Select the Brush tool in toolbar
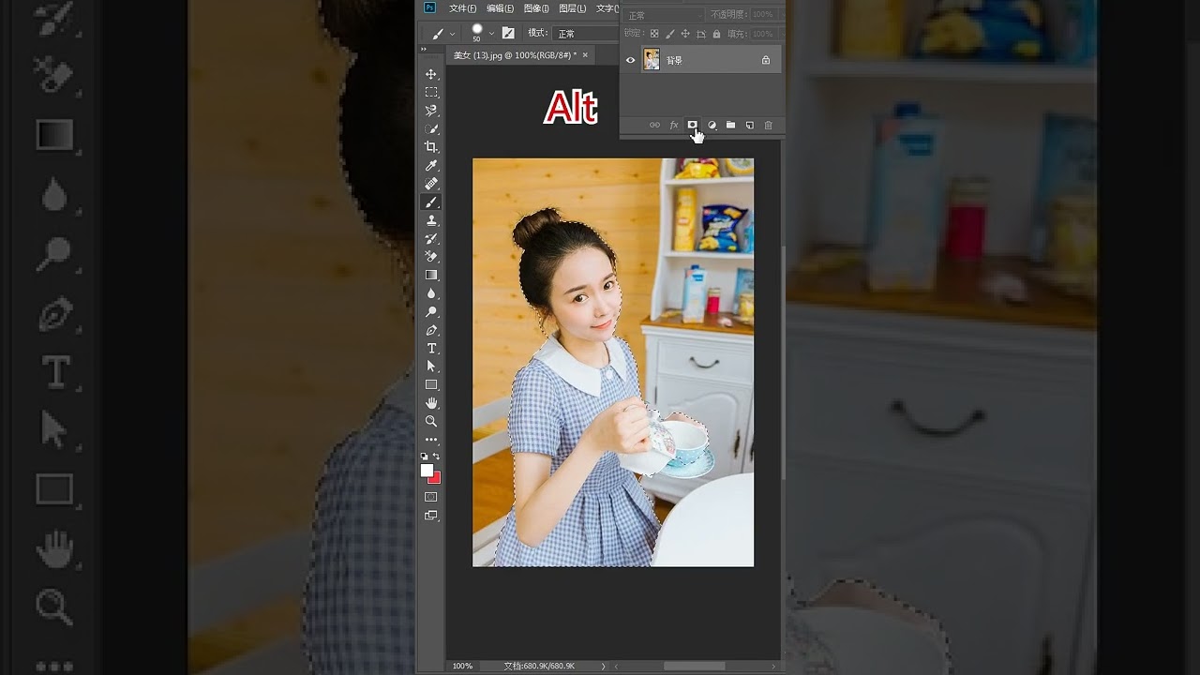This screenshot has height=675, width=1200. [431, 202]
